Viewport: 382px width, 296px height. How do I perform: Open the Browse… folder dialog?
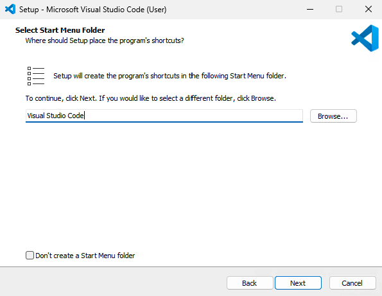(333, 116)
